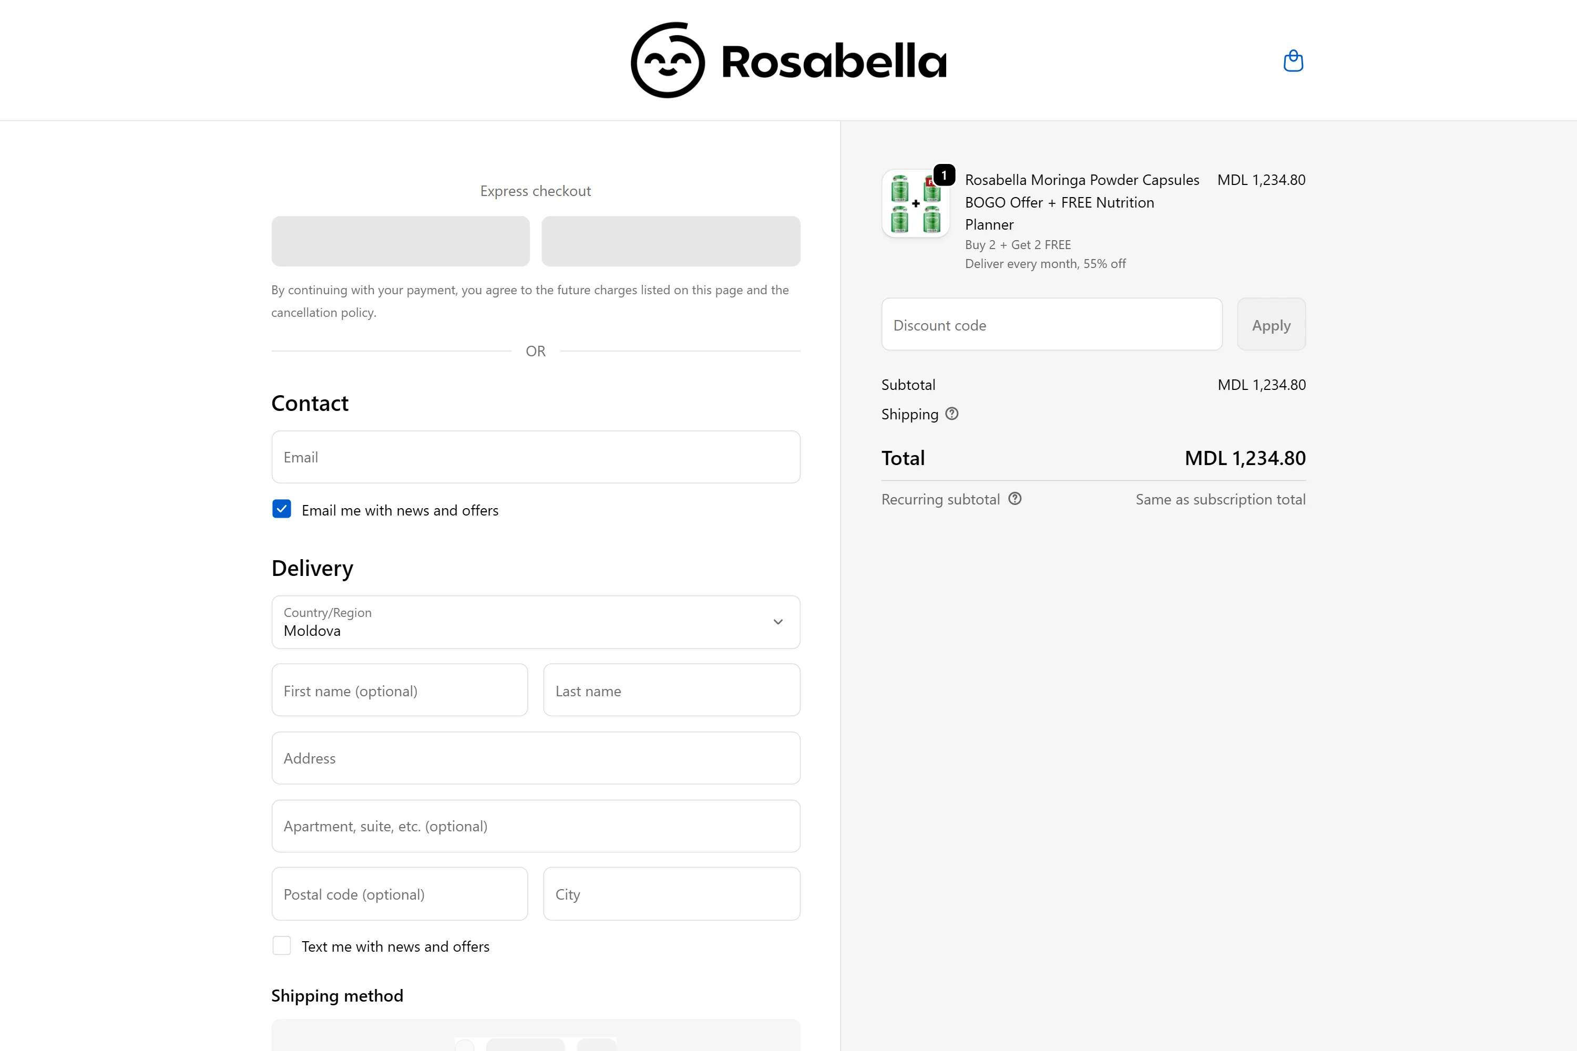The height and width of the screenshot is (1051, 1577).
Task: Click the Shipping help question mark icon
Action: click(x=951, y=414)
